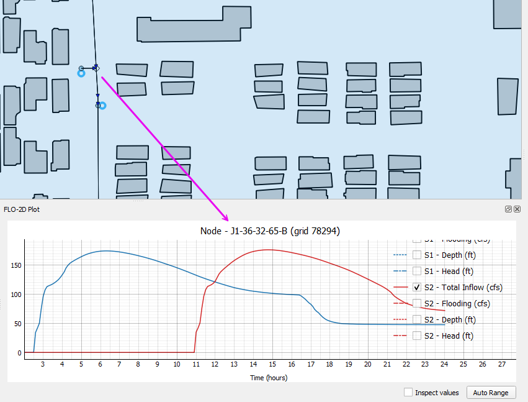Float the FLO-2D Plot panel
Viewport: 528px width, 402px height.
(508, 209)
